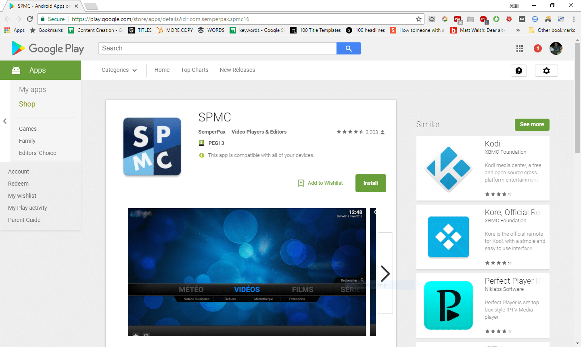Screen dimensions: 581x347
Task: Click the SPMC app icon
Action: tap(152, 147)
